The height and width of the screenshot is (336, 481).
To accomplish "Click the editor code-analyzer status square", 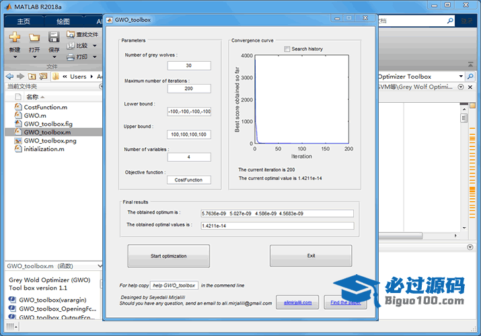I will click(x=472, y=106).
